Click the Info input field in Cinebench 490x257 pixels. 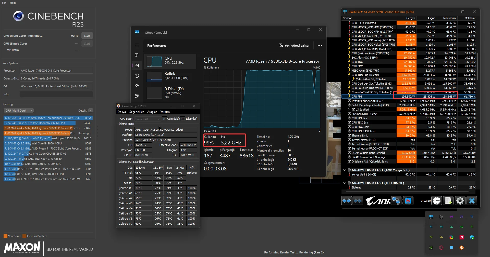pos(56,94)
